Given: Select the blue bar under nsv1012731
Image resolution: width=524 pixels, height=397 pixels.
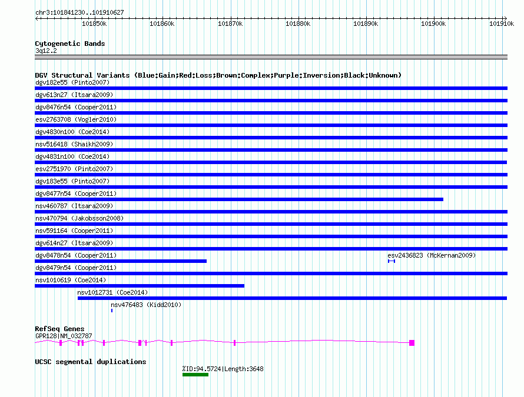Looking at the screenshot, I should point(292,298).
